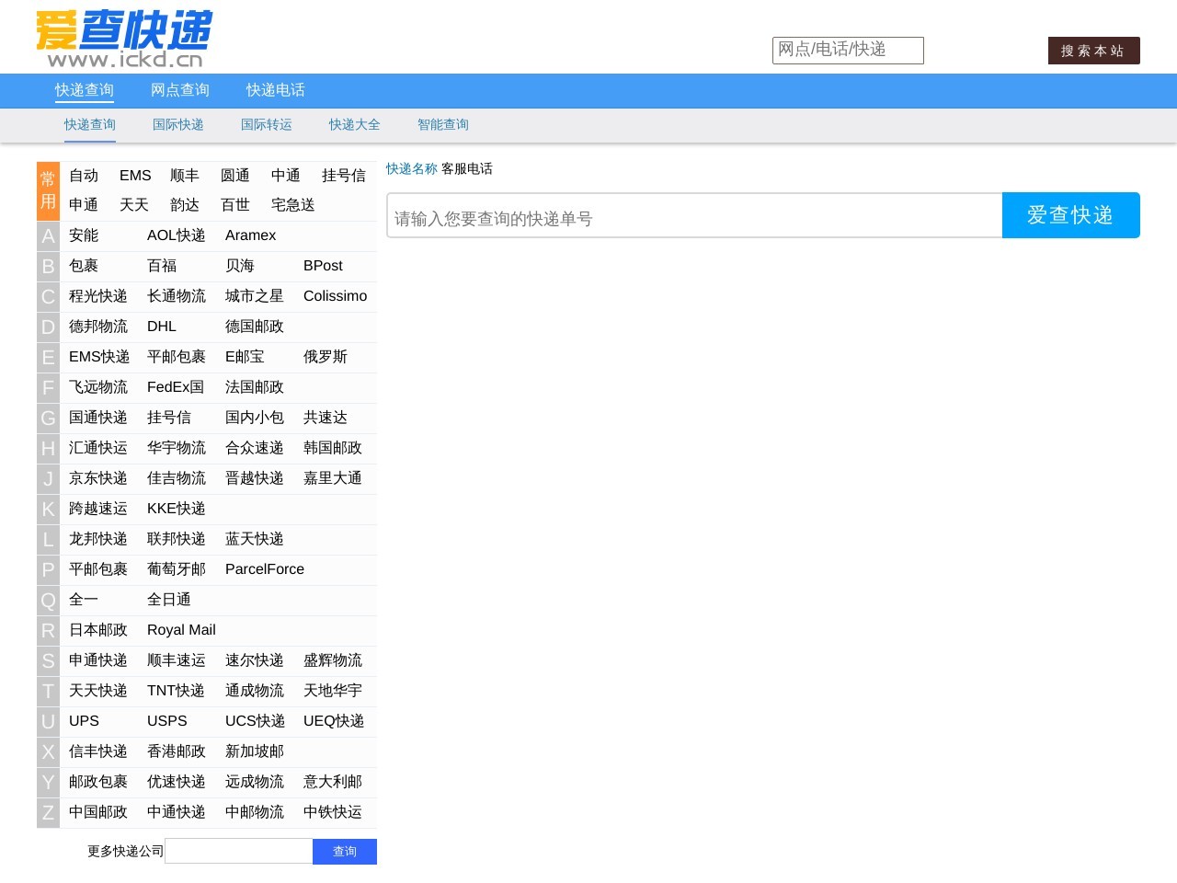This screenshot has height=883, width=1177.
Task: Switch to the 快递电话 tab
Action: pyautogui.click(x=275, y=90)
